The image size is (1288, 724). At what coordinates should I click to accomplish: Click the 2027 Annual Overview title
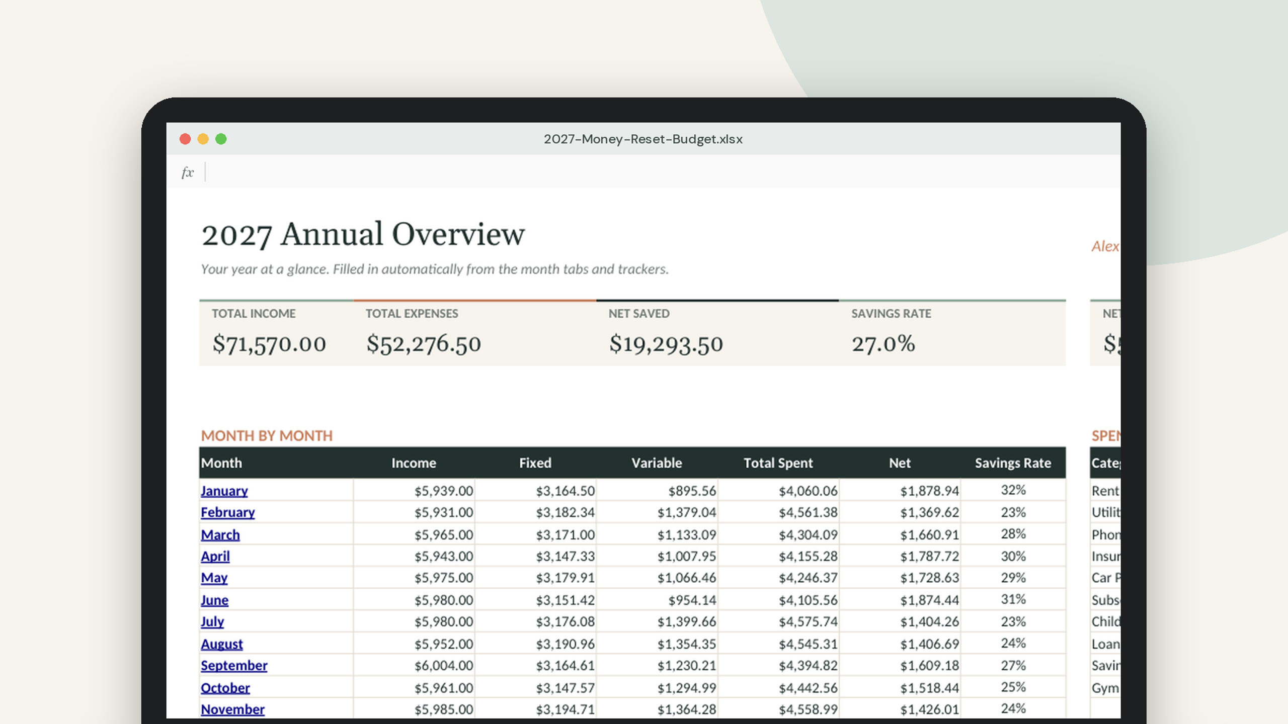point(363,234)
